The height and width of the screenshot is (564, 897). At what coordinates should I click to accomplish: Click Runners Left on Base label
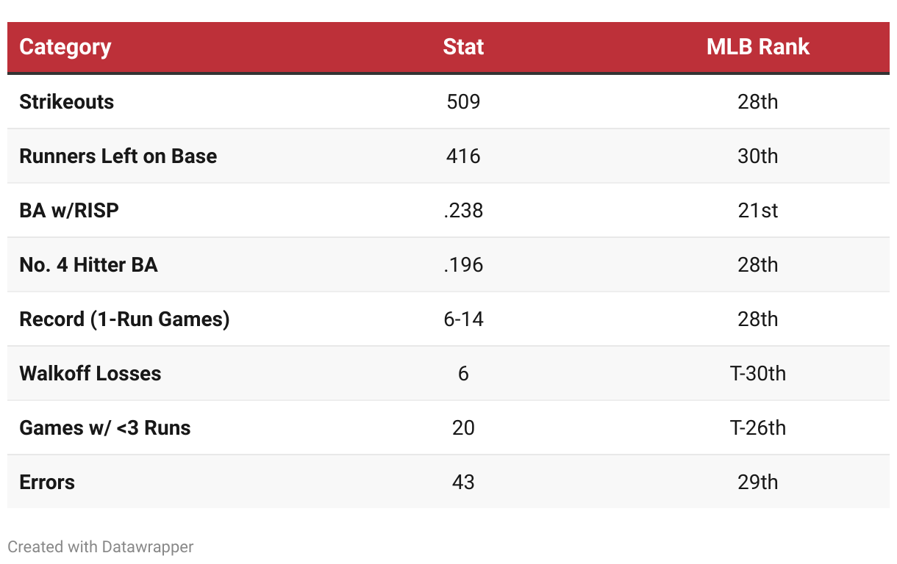(x=118, y=156)
